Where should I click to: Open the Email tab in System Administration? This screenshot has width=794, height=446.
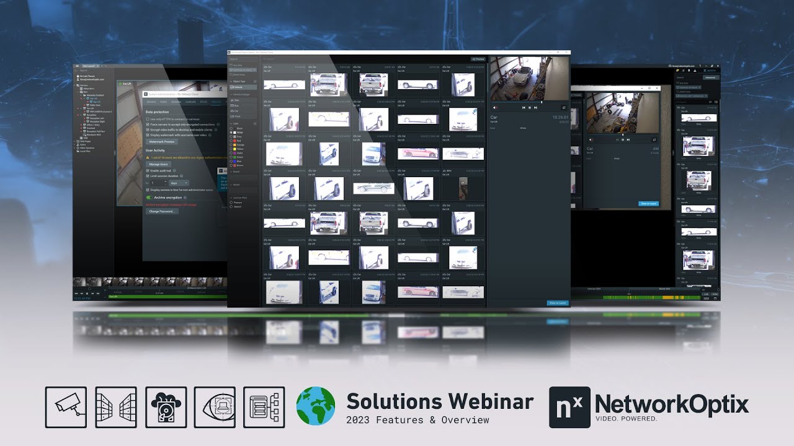203,102
